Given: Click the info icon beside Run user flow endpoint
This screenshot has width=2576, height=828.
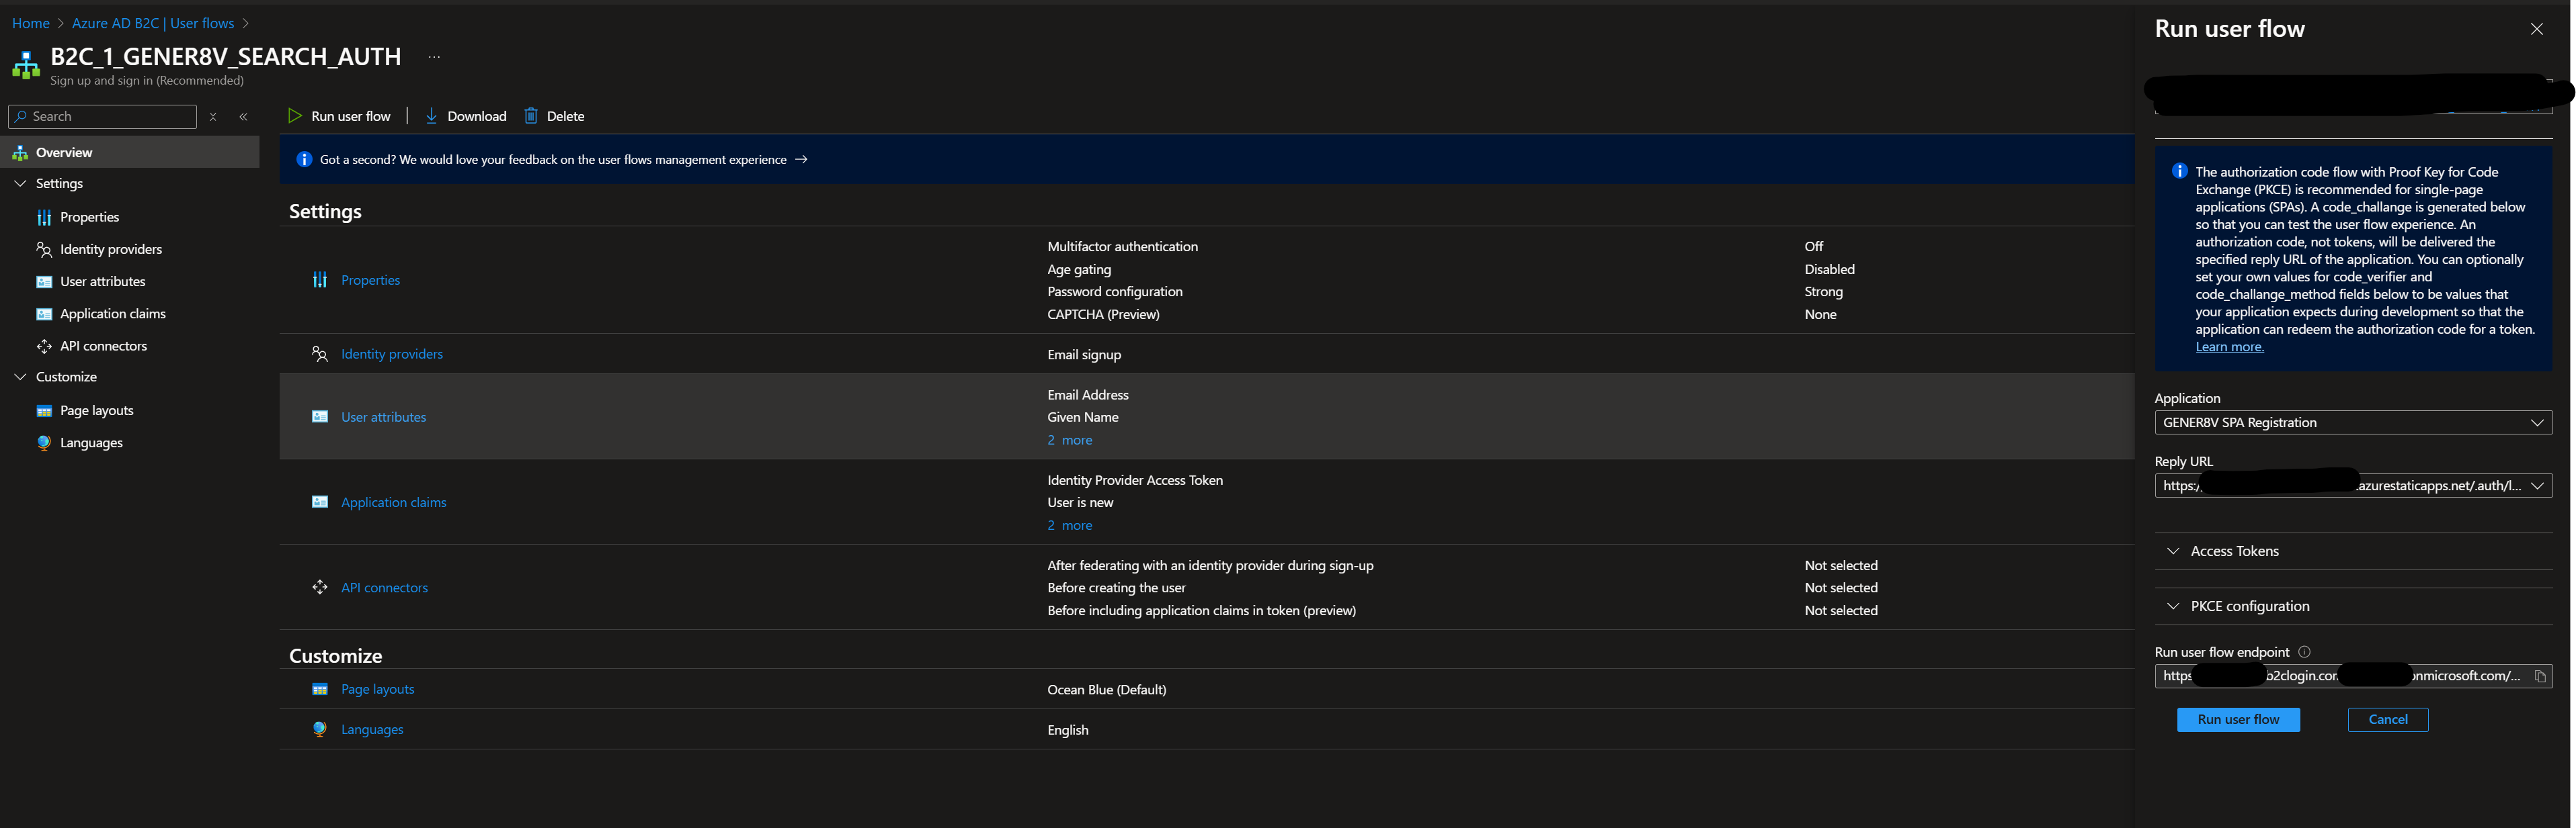Looking at the screenshot, I should [2304, 652].
